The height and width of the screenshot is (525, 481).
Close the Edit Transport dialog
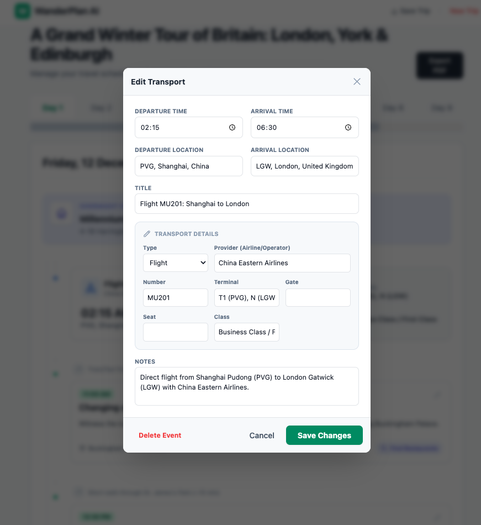click(357, 82)
